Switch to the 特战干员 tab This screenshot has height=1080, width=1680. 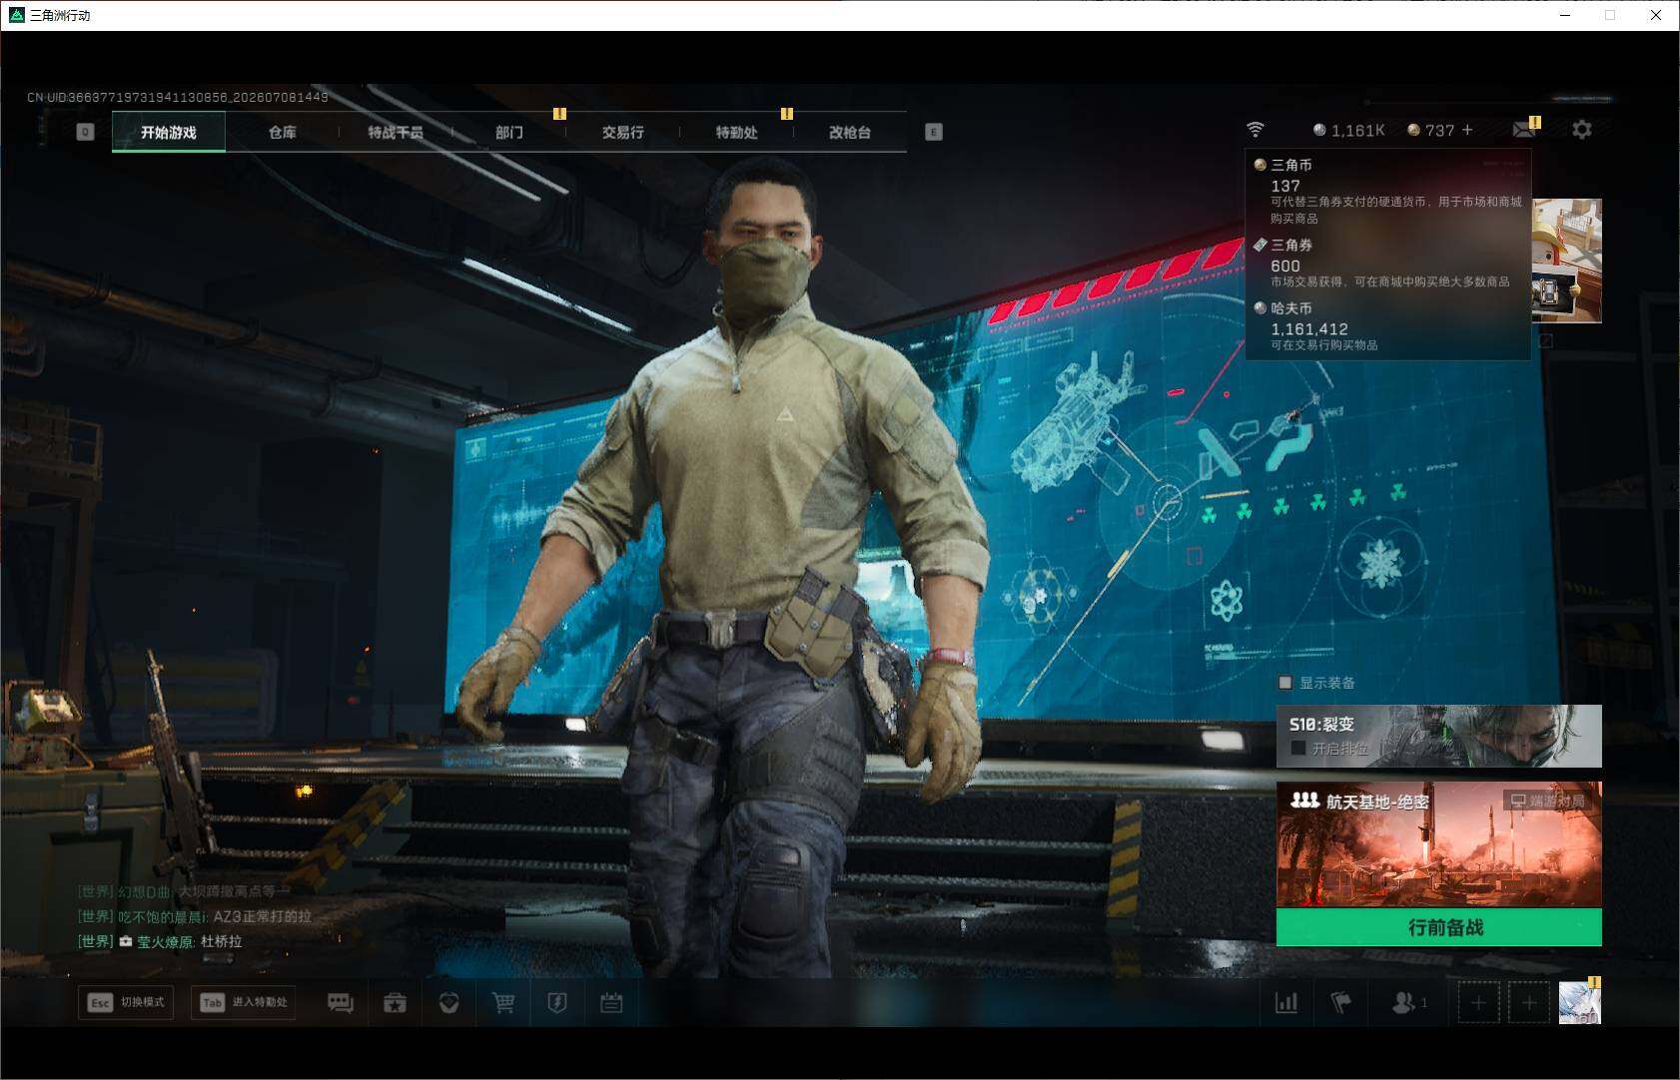(x=396, y=132)
